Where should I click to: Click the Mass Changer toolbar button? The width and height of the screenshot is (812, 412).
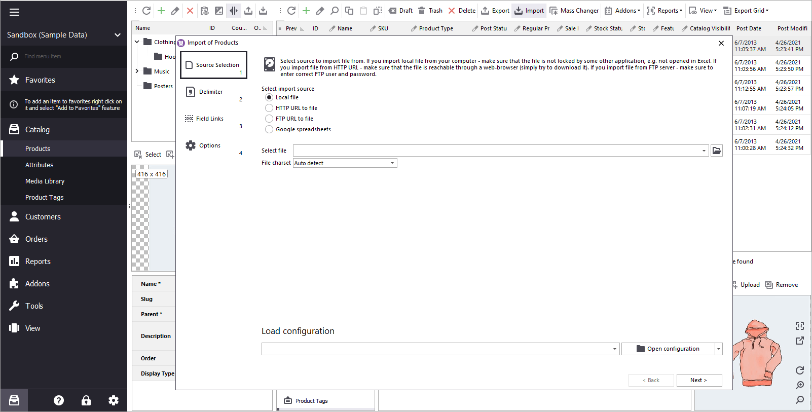[574, 11]
